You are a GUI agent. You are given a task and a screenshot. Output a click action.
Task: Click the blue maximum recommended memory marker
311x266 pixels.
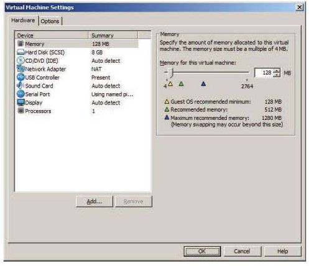click(203, 84)
